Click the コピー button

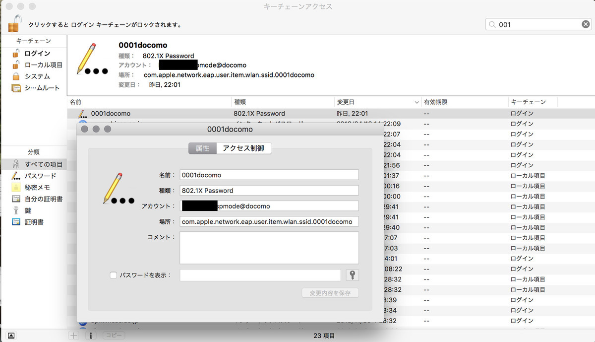coord(114,336)
